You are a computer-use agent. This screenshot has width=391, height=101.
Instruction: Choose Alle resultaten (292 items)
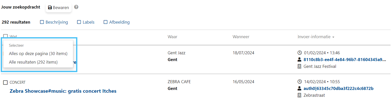click(33, 62)
